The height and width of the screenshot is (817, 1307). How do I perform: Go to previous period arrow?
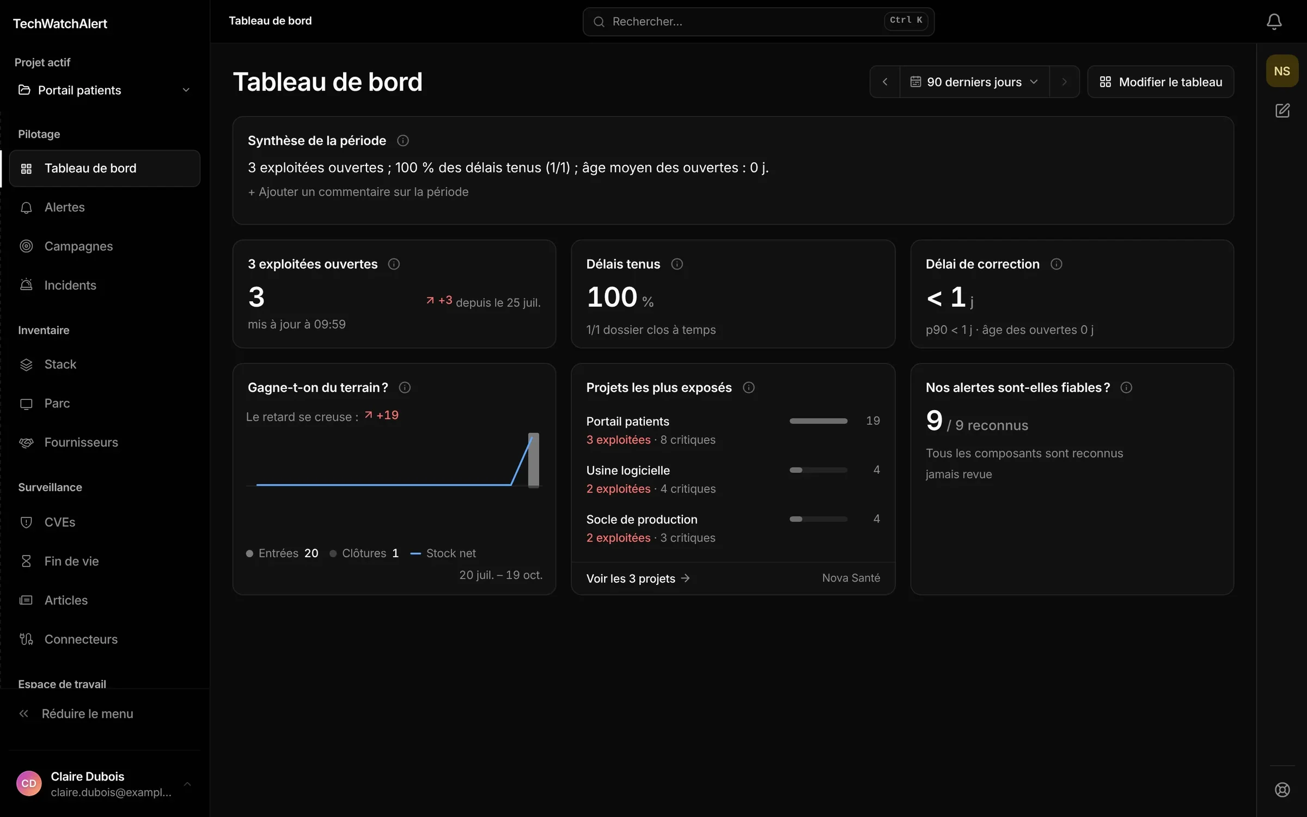pyautogui.click(x=885, y=82)
